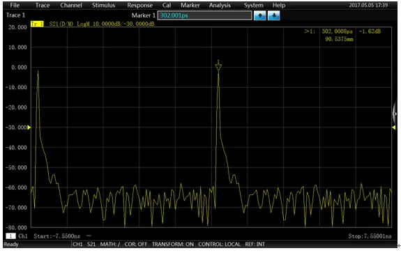Image resolution: width=401 pixels, height=253 pixels.
Task: Click TRANSFORM: ON status entry
Action: 173,245
